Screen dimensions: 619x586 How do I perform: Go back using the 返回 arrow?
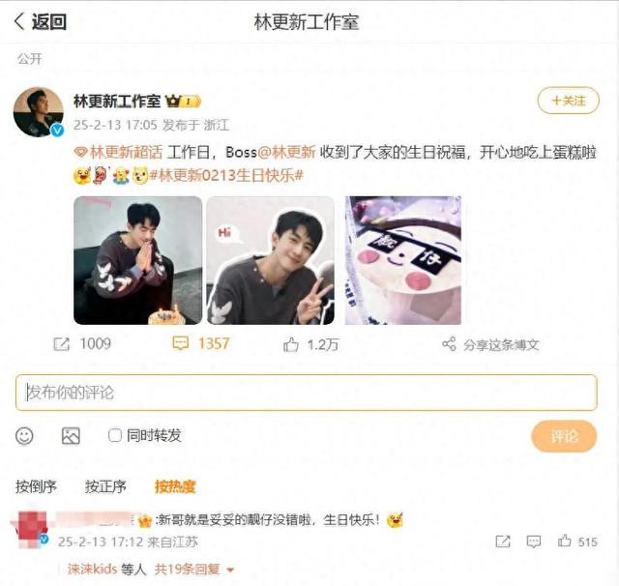[x=19, y=21]
